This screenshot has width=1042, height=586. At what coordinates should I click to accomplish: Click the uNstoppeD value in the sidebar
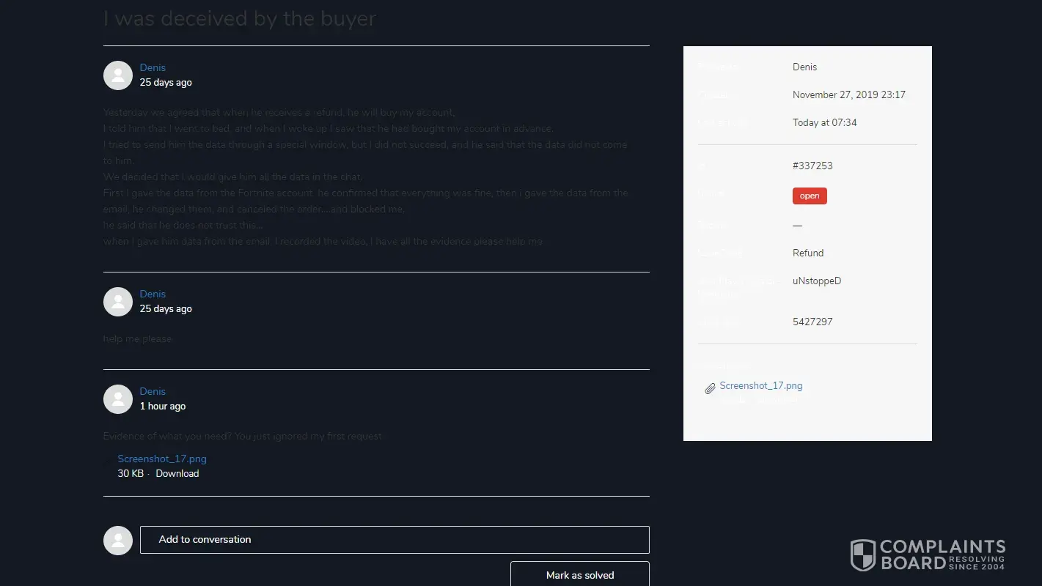point(817,281)
